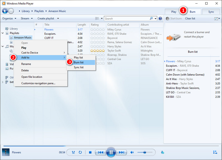
Task: Choose Rename from the context menu
Action: [x=26, y=64]
